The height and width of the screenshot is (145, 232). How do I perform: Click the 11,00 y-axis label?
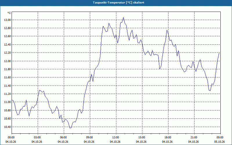click(x=8, y=102)
